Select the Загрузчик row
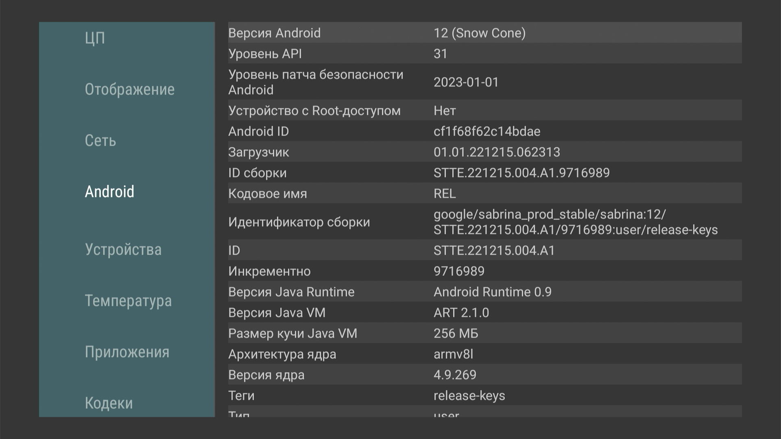781x439 pixels. click(484, 152)
